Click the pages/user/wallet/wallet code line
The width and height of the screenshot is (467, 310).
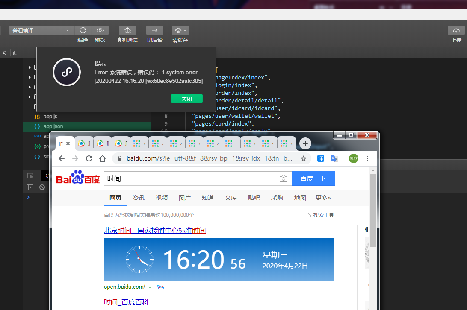[236, 116]
